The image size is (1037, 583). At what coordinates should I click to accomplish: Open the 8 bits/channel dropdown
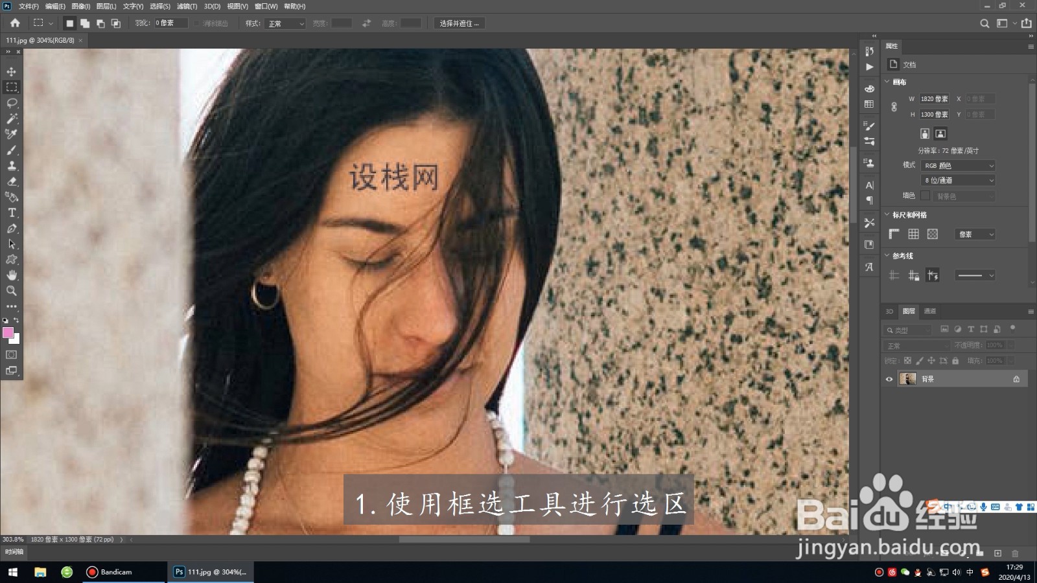coord(958,181)
